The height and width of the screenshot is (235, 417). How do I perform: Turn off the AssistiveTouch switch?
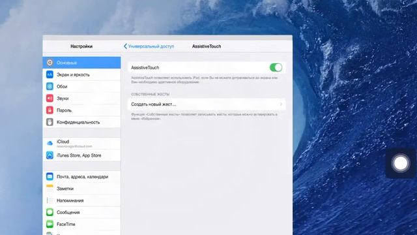[276, 67]
